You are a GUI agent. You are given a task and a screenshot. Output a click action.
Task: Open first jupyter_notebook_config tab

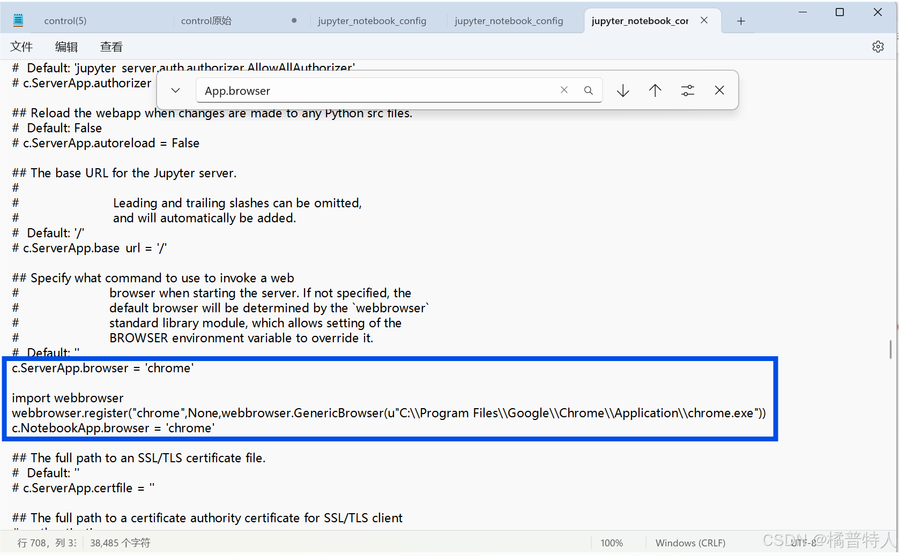372,21
